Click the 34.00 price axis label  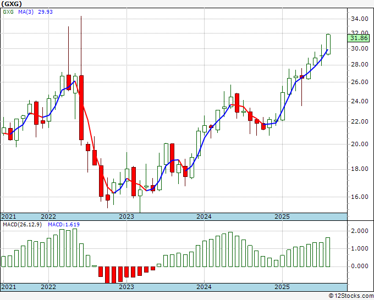(359, 19)
